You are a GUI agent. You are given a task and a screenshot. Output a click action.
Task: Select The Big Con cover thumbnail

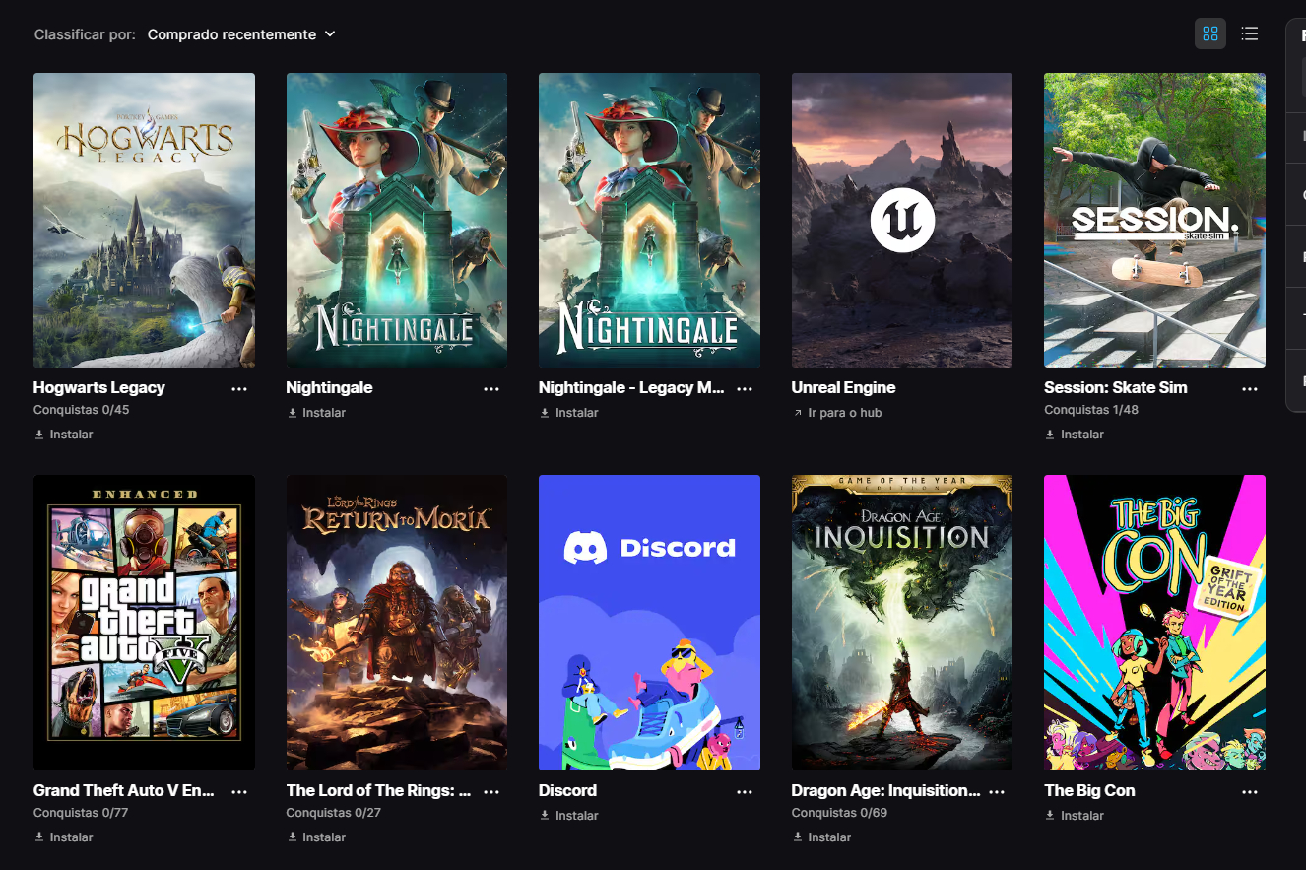(1154, 623)
